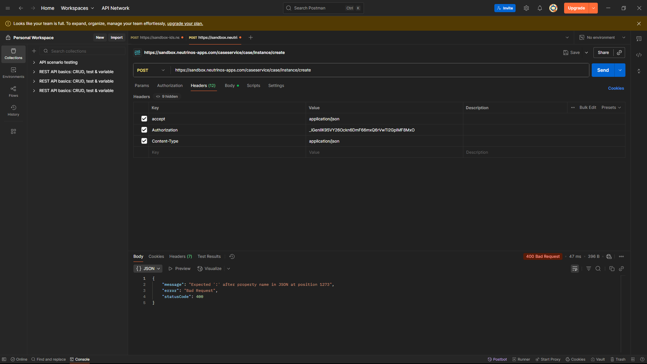Dismiss the team full banner

pos(639,24)
